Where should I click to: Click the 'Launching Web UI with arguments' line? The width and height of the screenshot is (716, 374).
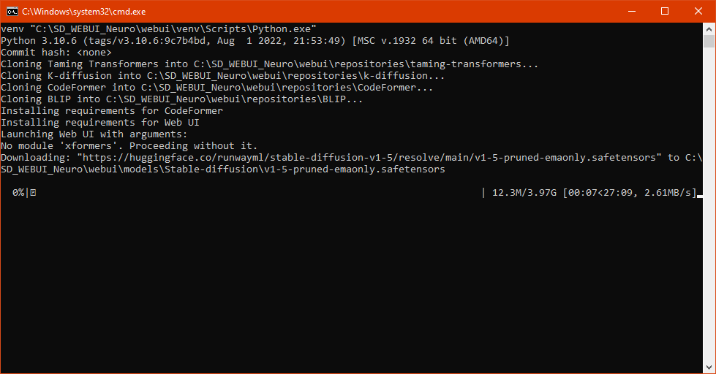(x=94, y=134)
